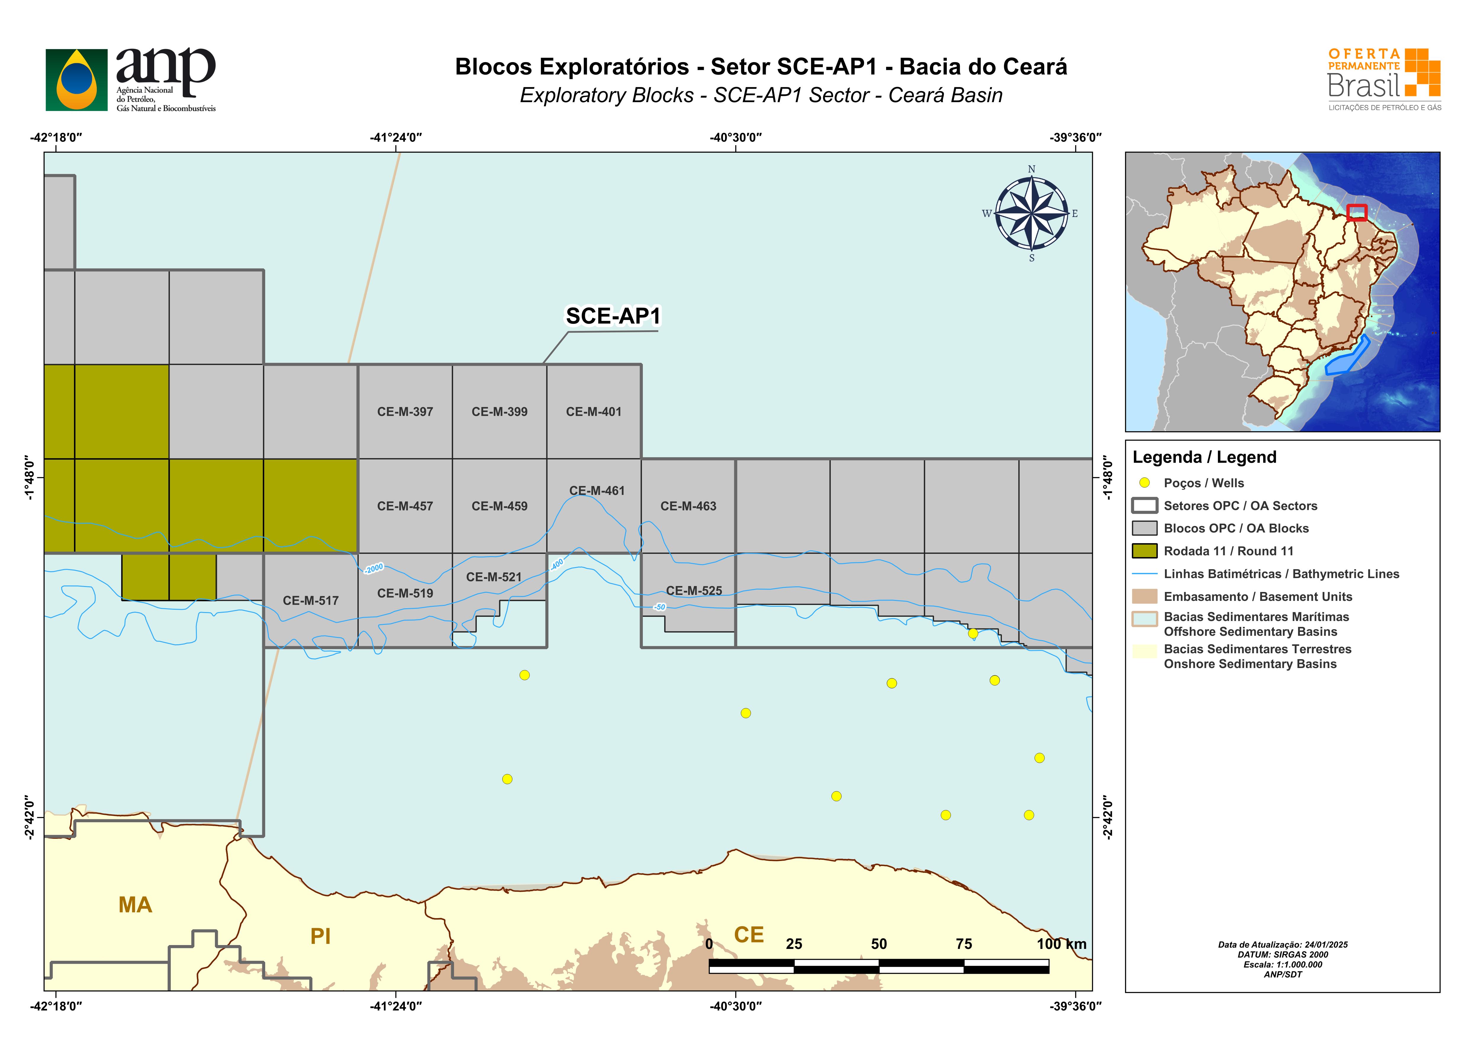This screenshot has height=1038, width=1468.
Task: Click the compass rose icon
Action: (x=1031, y=214)
